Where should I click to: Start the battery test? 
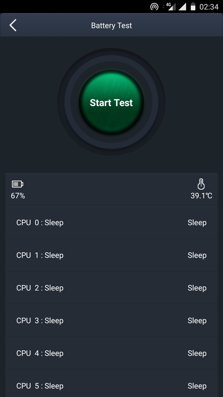tap(111, 103)
